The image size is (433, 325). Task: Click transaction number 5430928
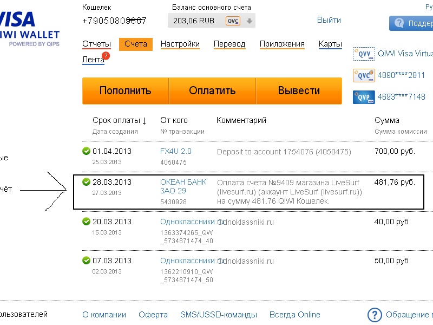[173, 202]
